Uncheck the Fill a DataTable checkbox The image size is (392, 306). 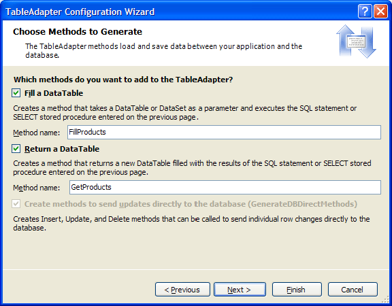point(16,93)
